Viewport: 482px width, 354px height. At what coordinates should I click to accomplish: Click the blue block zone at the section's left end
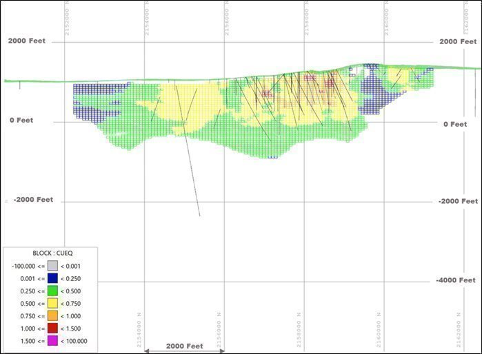(x=90, y=100)
